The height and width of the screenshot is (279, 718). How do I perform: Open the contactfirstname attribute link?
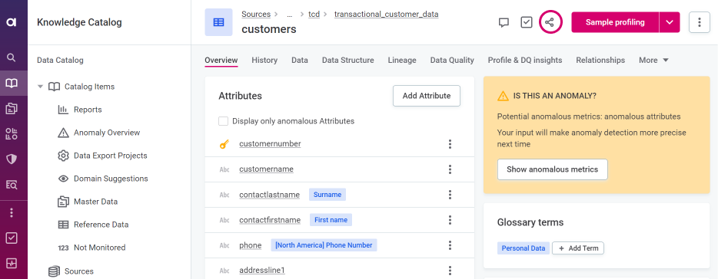270,220
